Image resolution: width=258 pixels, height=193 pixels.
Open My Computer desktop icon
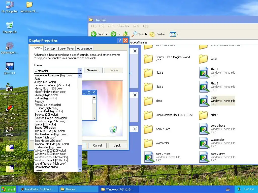click(x=10, y=7)
